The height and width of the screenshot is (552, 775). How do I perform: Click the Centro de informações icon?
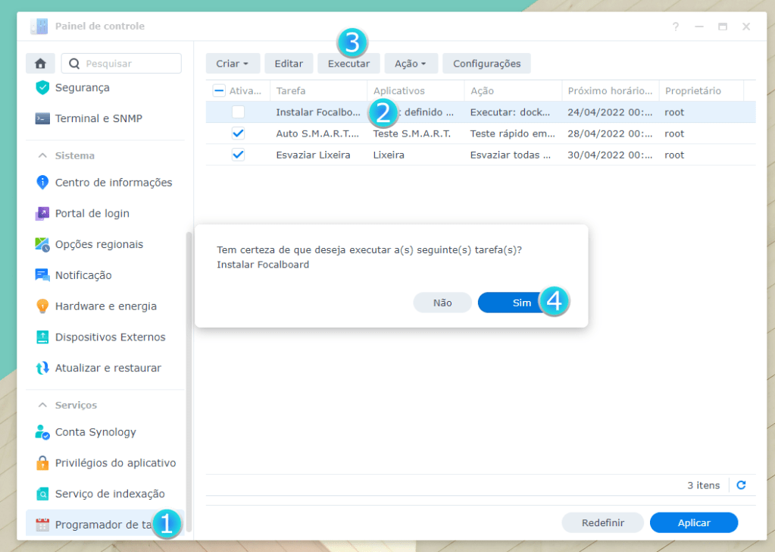[42, 183]
